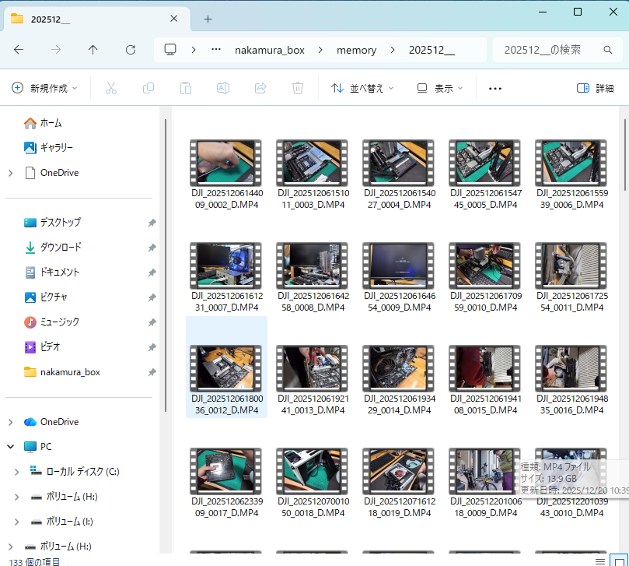Switch to details list view in status bar
The height and width of the screenshot is (566, 629).
tap(599, 561)
